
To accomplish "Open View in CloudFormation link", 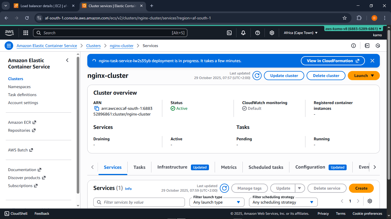I will tap(332, 60).
